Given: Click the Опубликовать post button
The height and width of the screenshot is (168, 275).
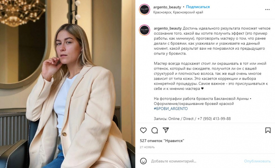Looking at the screenshot, I should [257, 161].
